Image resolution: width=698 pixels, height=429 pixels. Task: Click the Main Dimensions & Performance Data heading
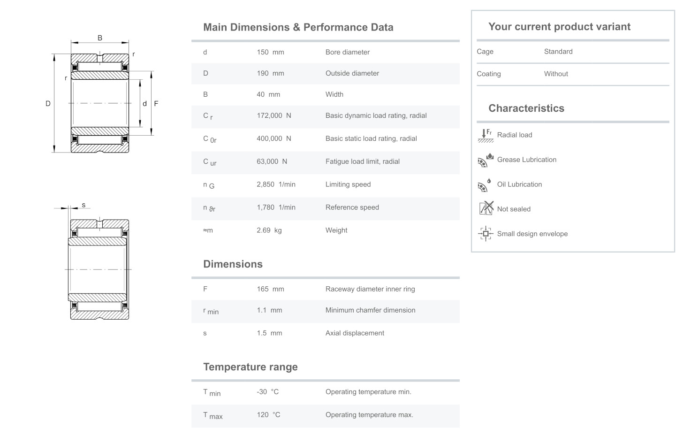[x=298, y=27]
